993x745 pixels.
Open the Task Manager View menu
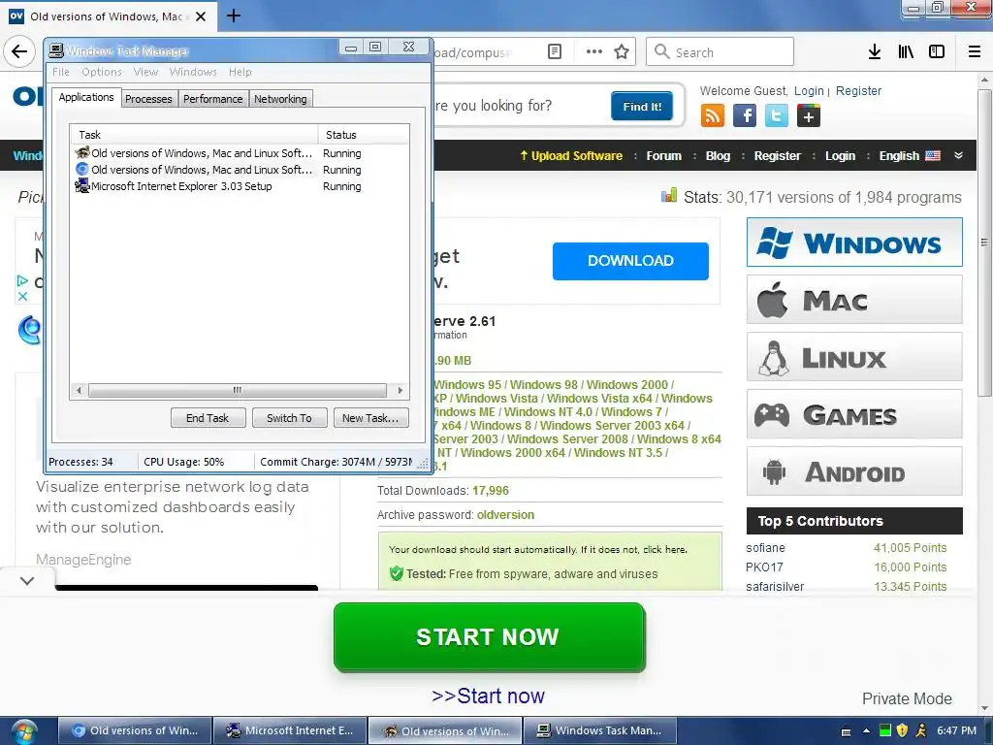point(145,72)
